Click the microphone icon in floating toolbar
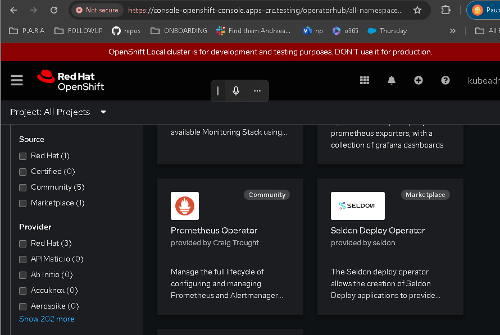Image resolution: width=500 pixels, height=335 pixels. pos(236,91)
